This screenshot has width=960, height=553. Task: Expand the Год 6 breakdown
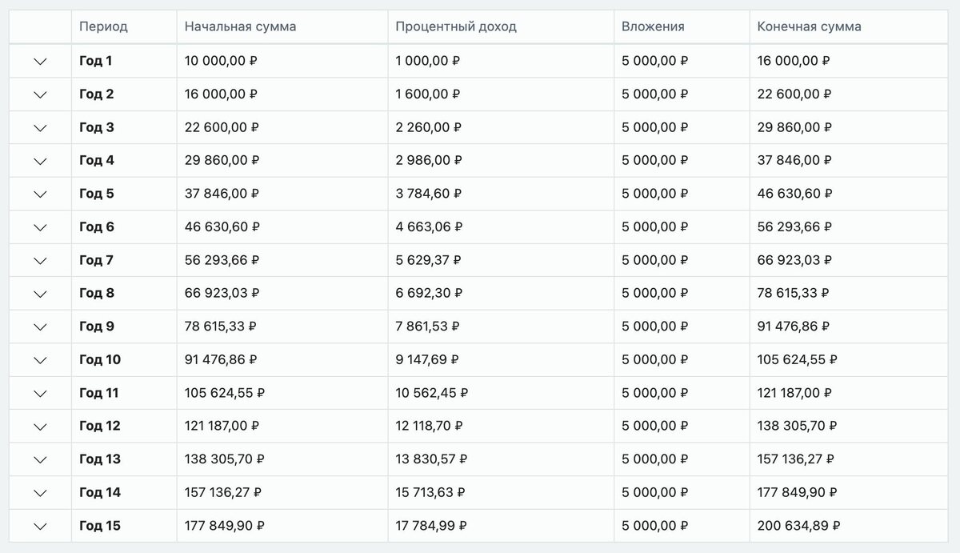40,227
